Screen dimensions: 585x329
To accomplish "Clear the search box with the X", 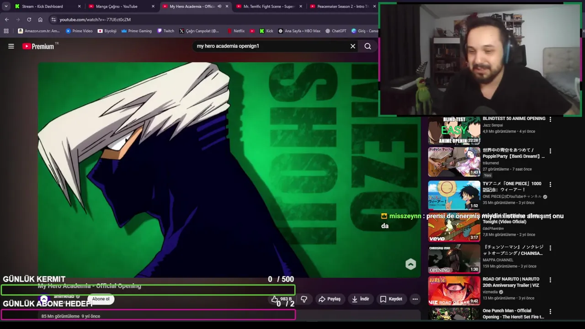I will (353, 46).
